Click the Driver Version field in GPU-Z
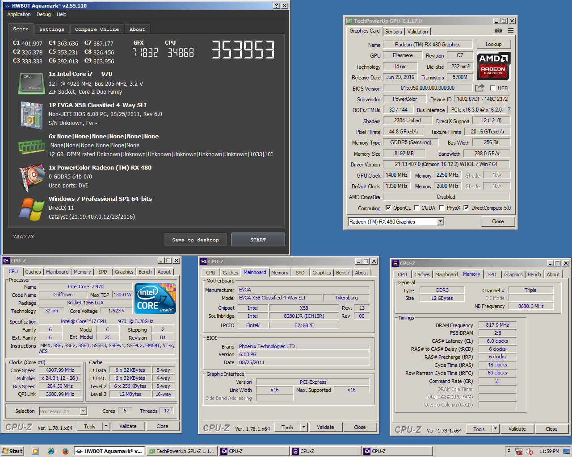572x457 pixels. click(446, 164)
